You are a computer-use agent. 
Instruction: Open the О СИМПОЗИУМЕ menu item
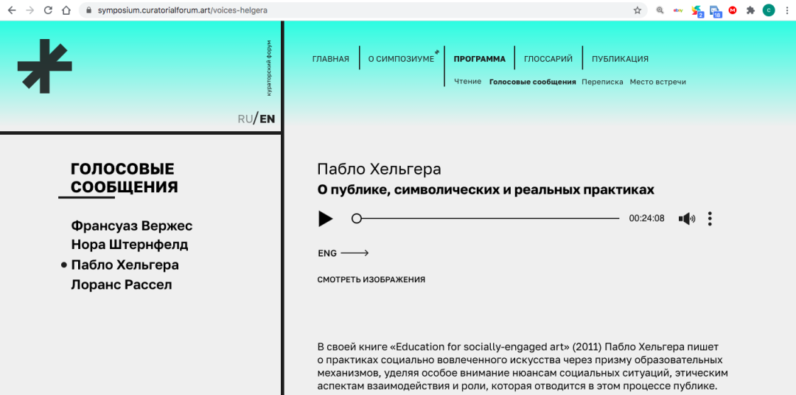[x=401, y=59]
